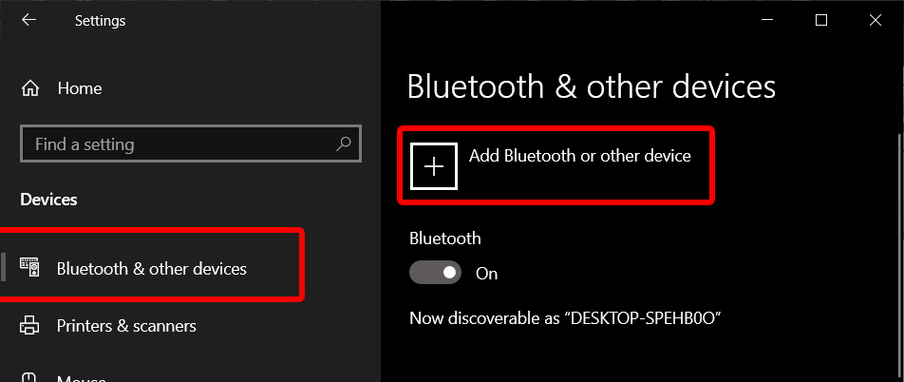This screenshot has height=382, width=904.
Task: Turn off the Bluetooth toggle switch
Action: [x=435, y=273]
